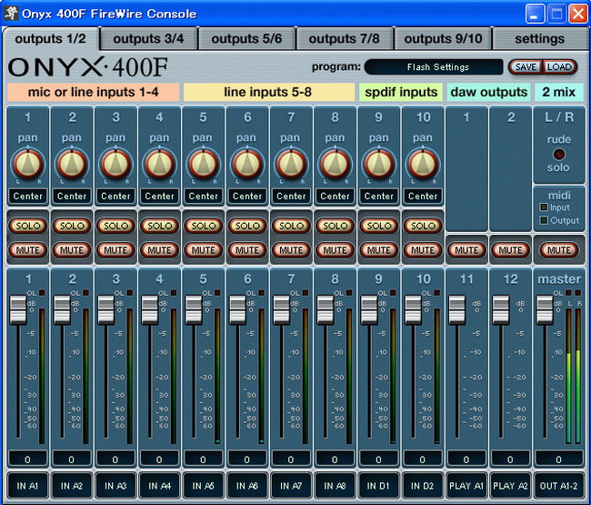Click channel 1 pan value Center field
Image resolution: width=591 pixels, height=505 pixels.
coord(28,196)
